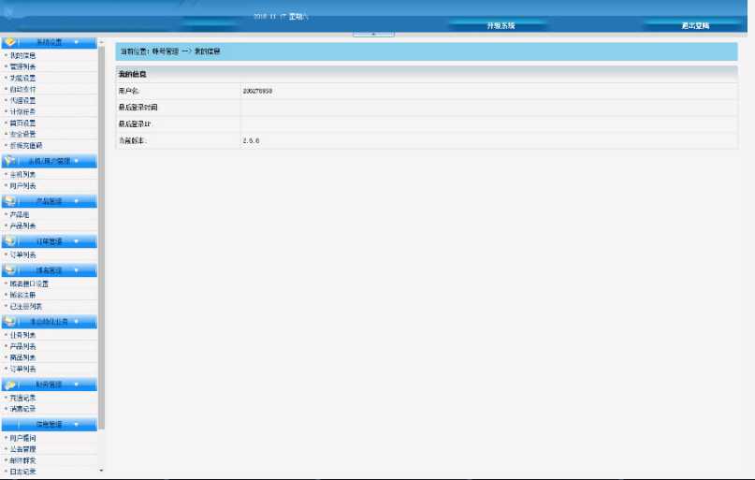This screenshot has width=755, height=480.
Task: Open 日志记录 at the sidebar bottom
Action: click(x=23, y=472)
